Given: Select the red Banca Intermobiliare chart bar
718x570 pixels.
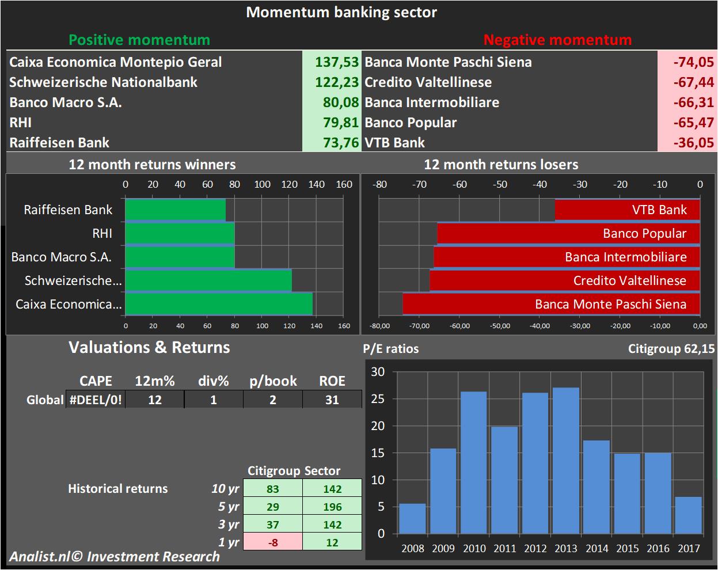Looking at the screenshot, I should (567, 257).
